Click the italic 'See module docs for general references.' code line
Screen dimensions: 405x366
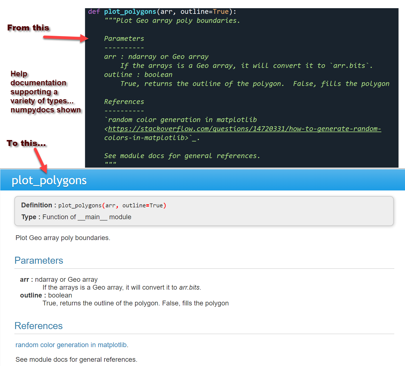[x=182, y=156]
